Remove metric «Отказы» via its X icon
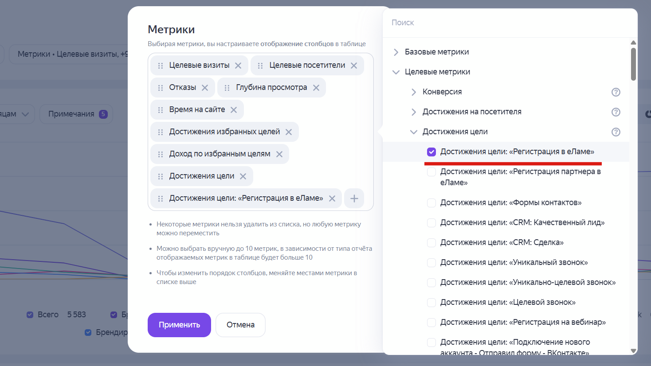 (x=205, y=87)
